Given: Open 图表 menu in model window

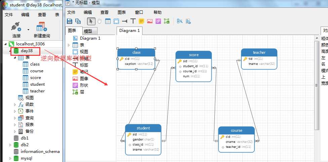Looking at the screenshot, I should point(122,12).
